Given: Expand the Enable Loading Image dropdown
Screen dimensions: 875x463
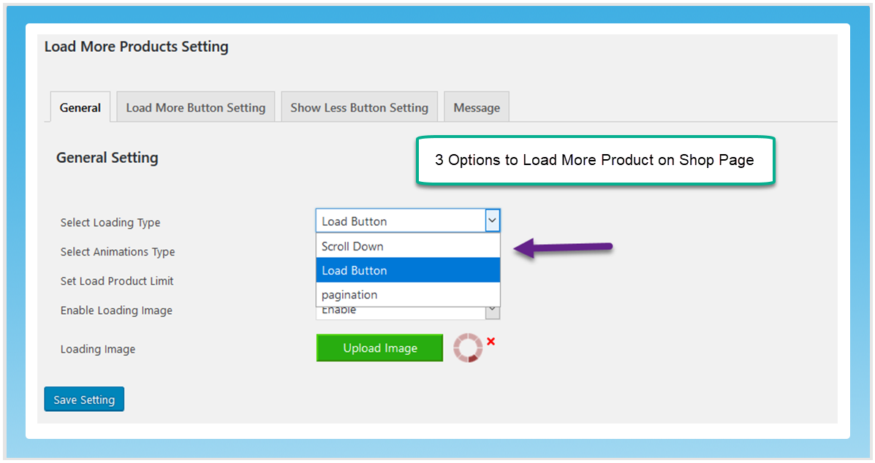Looking at the screenshot, I should pos(491,310).
